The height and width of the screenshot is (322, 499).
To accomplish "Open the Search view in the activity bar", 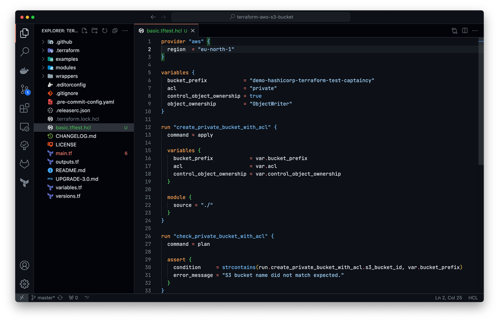I will (x=24, y=51).
